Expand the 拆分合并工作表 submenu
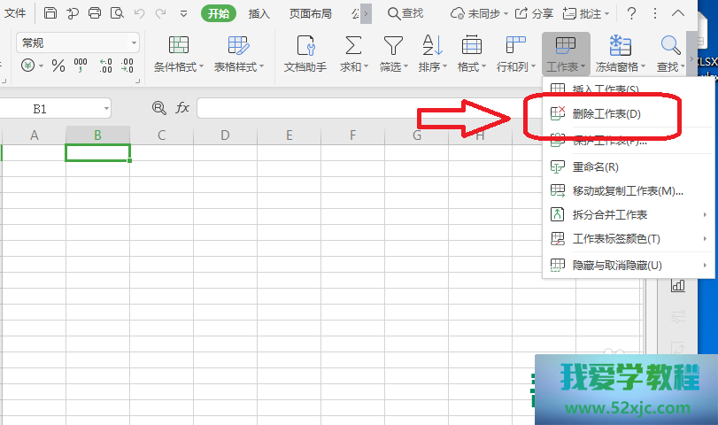 (x=629, y=214)
